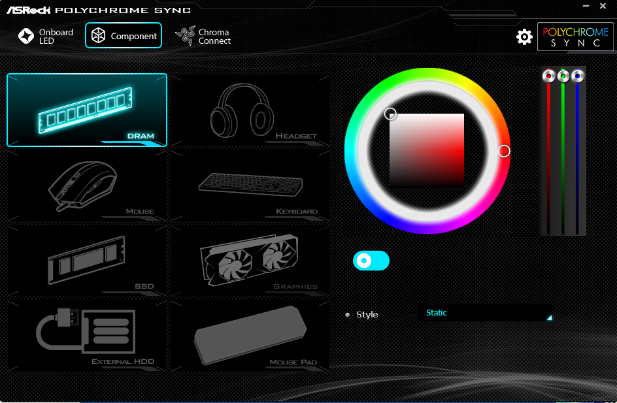This screenshot has width=617, height=403.
Task: Click the Polychrome Sync logo button
Action: pyautogui.click(x=575, y=37)
